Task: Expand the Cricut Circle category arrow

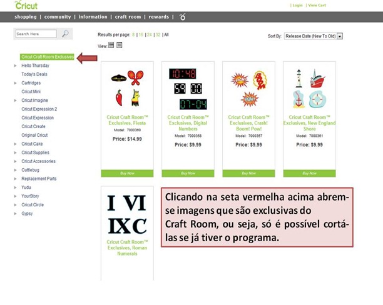Action: pyautogui.click(x=15, y=205)
